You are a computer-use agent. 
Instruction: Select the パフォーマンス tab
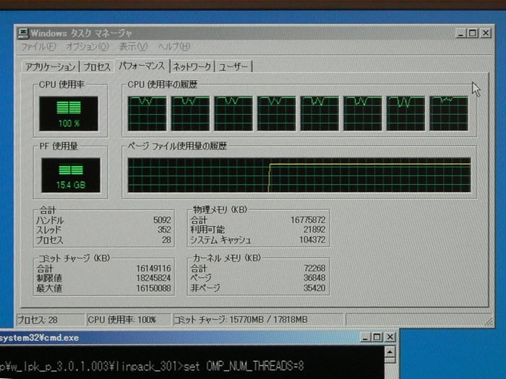click(x=142, y=66)
